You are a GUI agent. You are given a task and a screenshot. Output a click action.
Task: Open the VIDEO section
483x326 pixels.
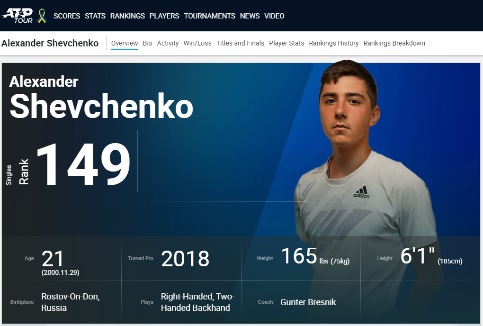pos(274,16)
